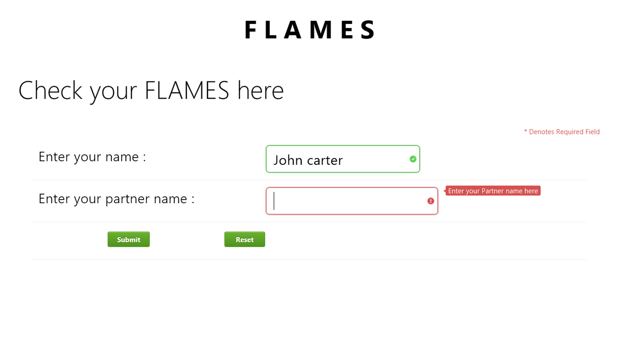Click the bold FLAMES page title
Viewport: 618px width, 347px height.
point(309,30)
